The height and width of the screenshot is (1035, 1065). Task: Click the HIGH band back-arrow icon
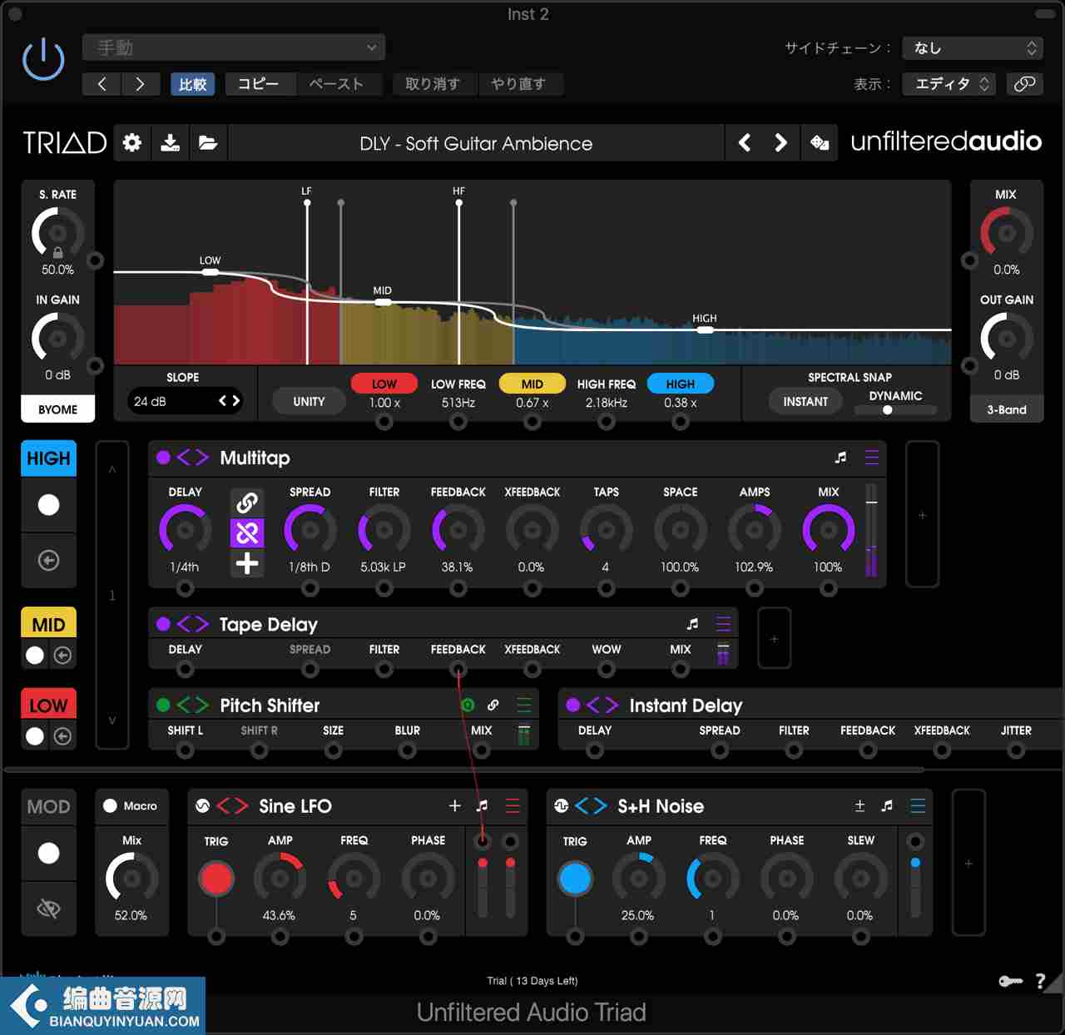[x=49, y=560]
